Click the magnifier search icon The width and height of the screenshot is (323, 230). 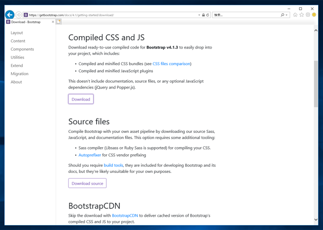pos(282,15)
